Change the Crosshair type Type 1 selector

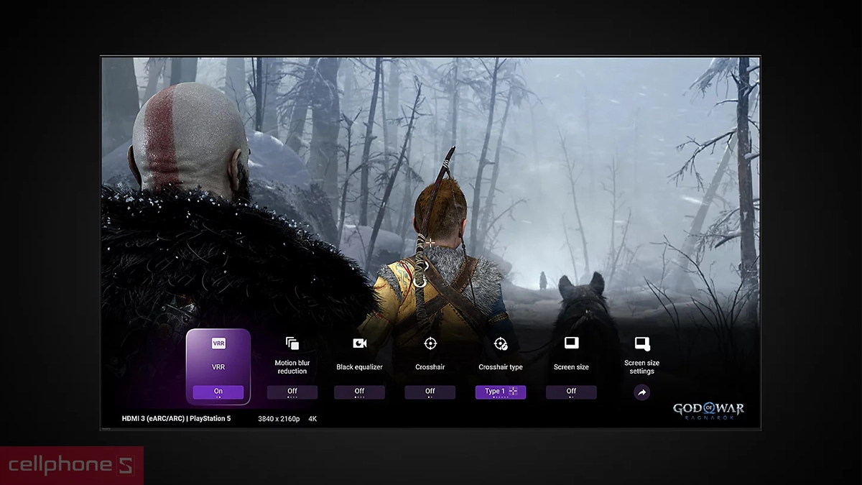(501, 392)
